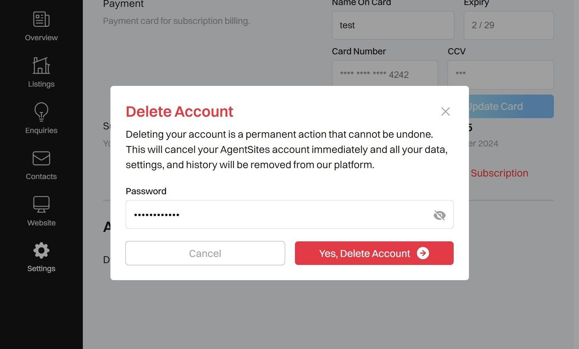Click the arrow icon in delete button

[423, 253]
